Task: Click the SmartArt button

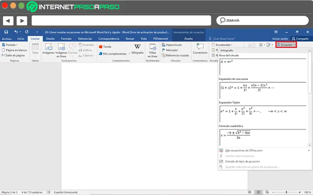Action: click(86, 45)
